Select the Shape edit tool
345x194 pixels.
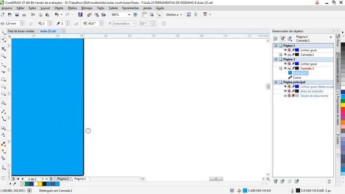tap(3, 40)
